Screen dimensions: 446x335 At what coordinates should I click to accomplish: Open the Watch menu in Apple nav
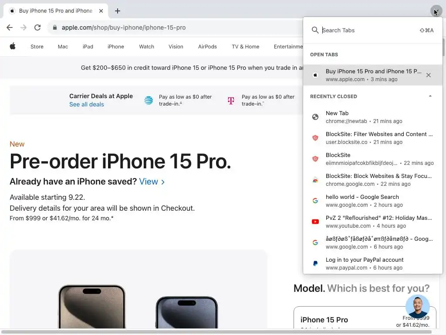point(146,46)
